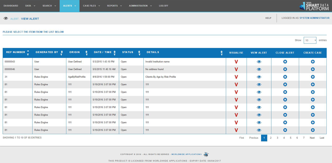The width and height of the screenshot is (332, 163).
Task: Open the Show entries count dropdown
Action: pyautogui.click(x=310, y=41)
